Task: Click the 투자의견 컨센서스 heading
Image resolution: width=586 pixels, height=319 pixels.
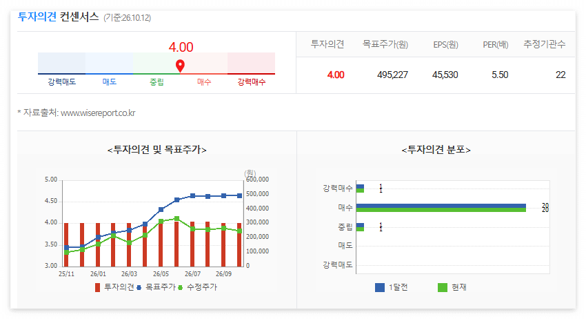Action: point(59,17)
